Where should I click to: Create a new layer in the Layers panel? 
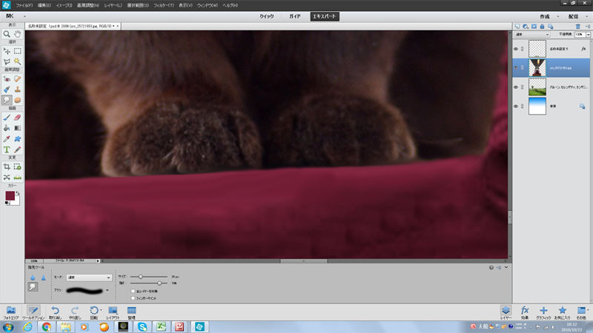[517, 27]
